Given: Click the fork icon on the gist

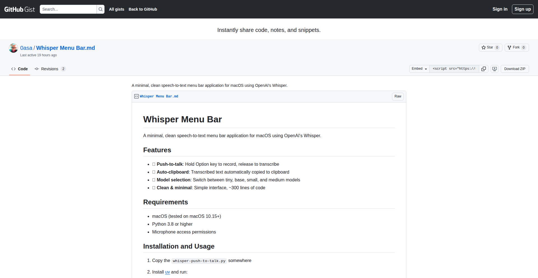Looking at the screenshot, I should (509, 47).
